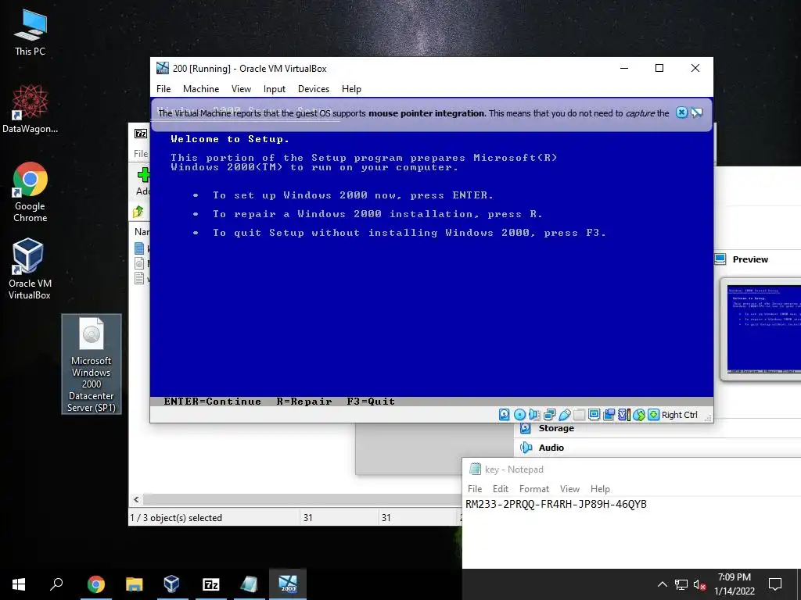Click the VirtualBox Manager taskbar icon
Screen dimensions: 801x600
coord(171,584)
